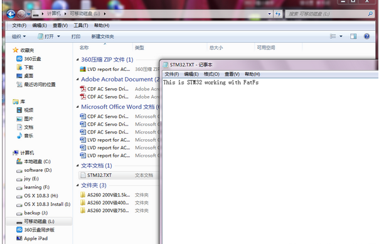The width and height of the screenshot is (379, 244).
Task: Collapse the Microsoft Office Word 文档 group
Action: point(77,107)
